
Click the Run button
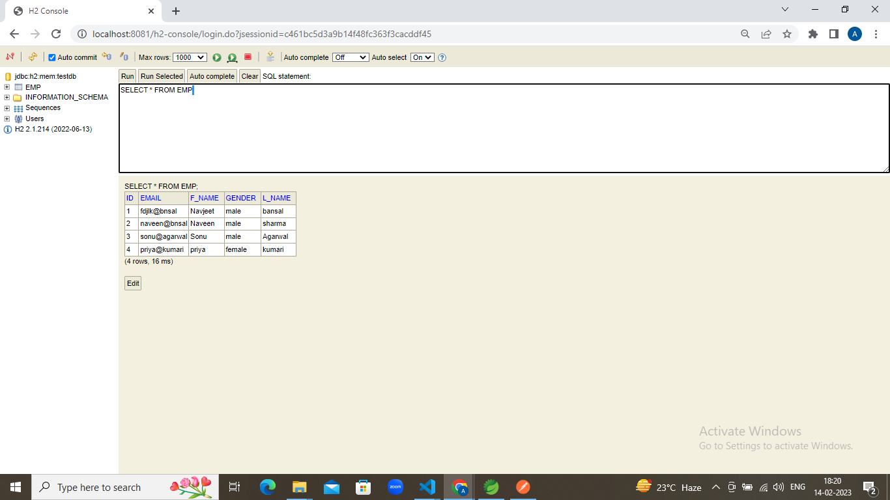pyautogui.click(x=128, y=76)
